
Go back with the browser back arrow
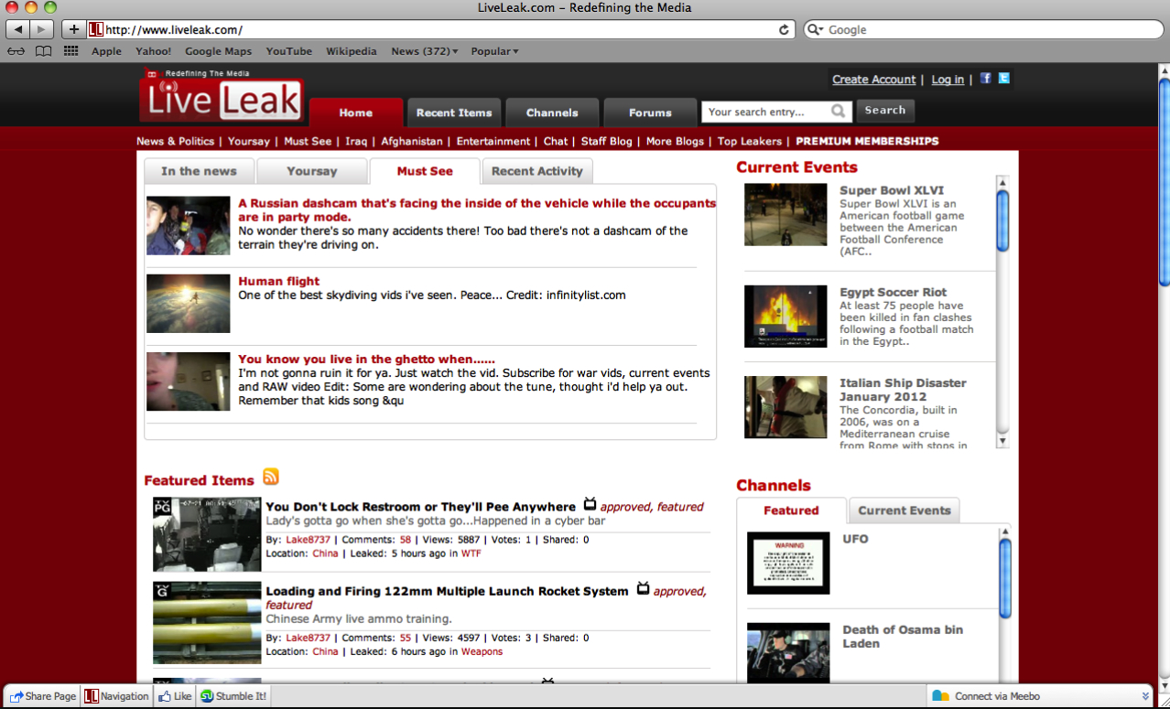(18, 29)
